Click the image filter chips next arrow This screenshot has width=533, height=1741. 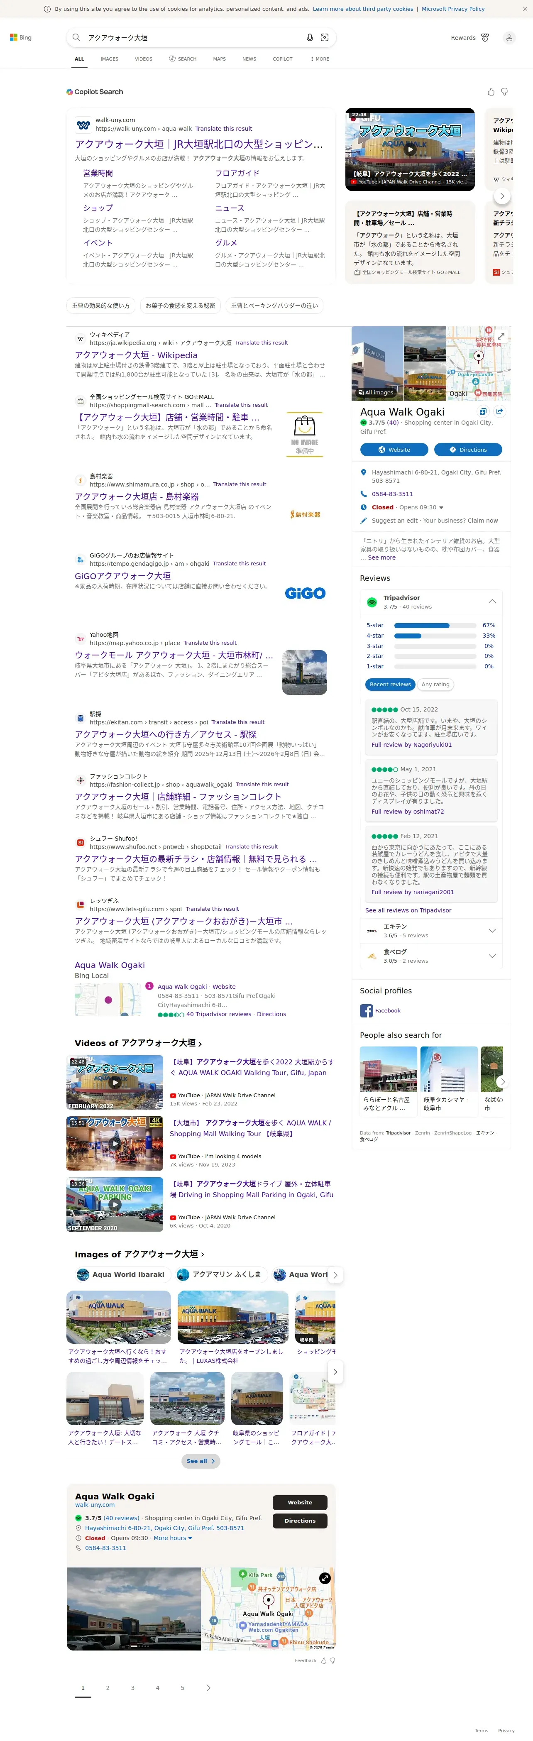[x=335, y=1275]
